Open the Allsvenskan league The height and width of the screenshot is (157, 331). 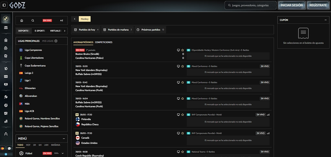click(31, 96)
